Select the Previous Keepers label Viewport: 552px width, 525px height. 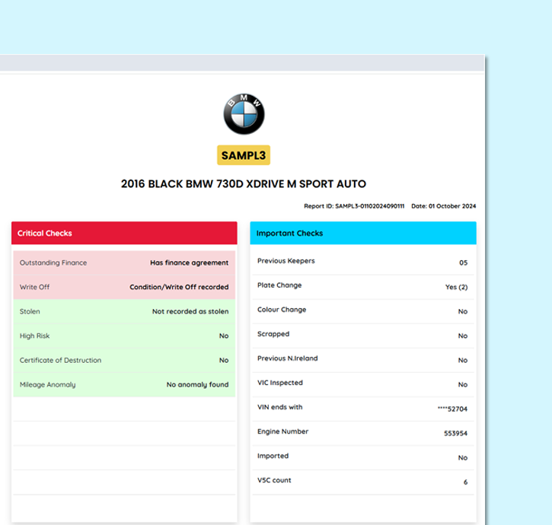(286, 261)
